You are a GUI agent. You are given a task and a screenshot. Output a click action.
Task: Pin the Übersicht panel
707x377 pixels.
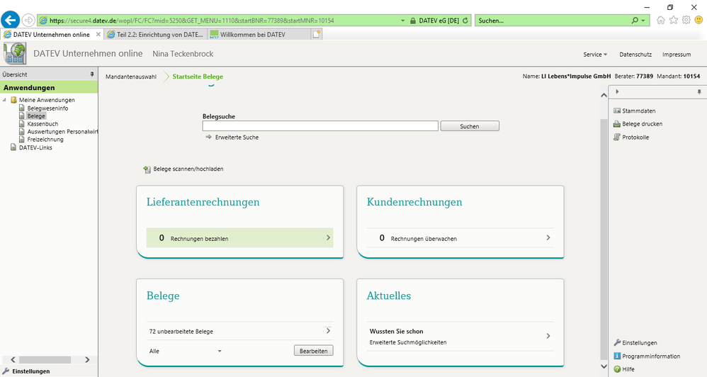coord(92,74)
